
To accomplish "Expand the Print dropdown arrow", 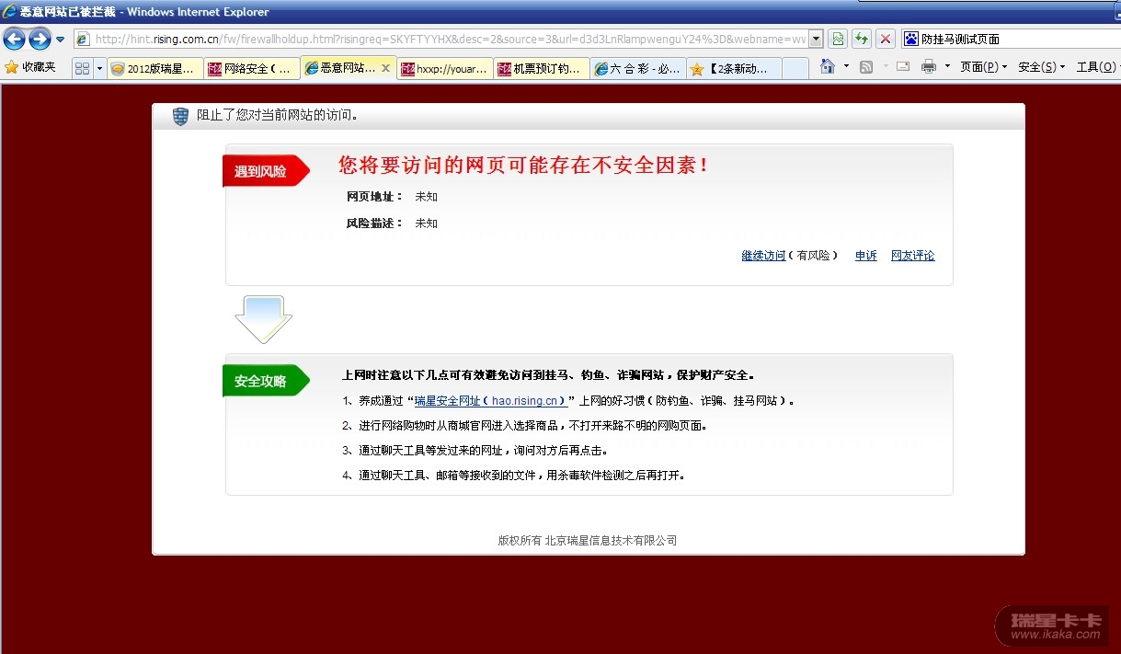I will tap(947, 67).
